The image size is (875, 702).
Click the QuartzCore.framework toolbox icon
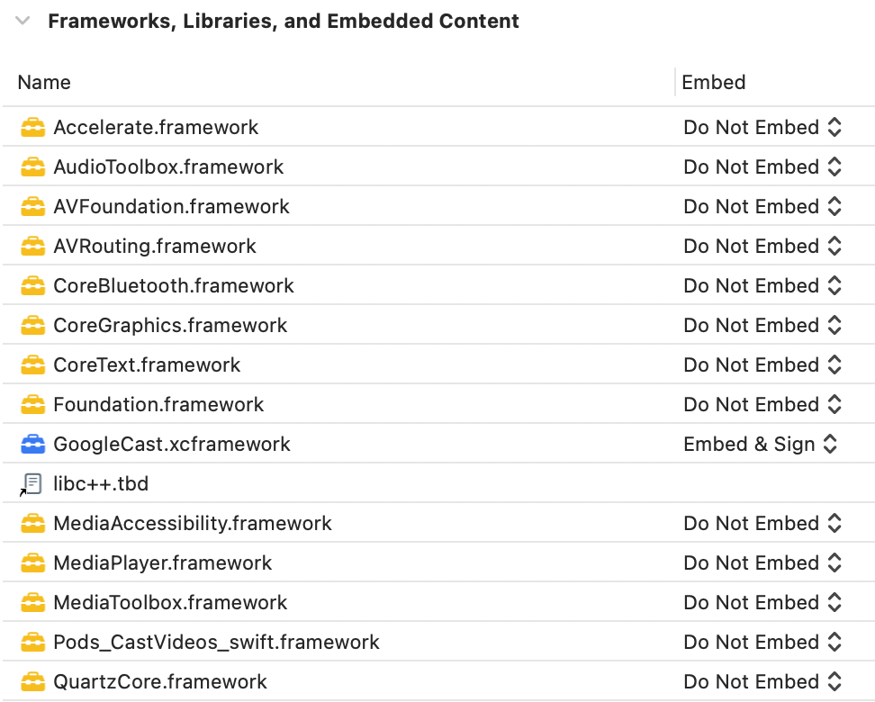click(x=32, y=682)
